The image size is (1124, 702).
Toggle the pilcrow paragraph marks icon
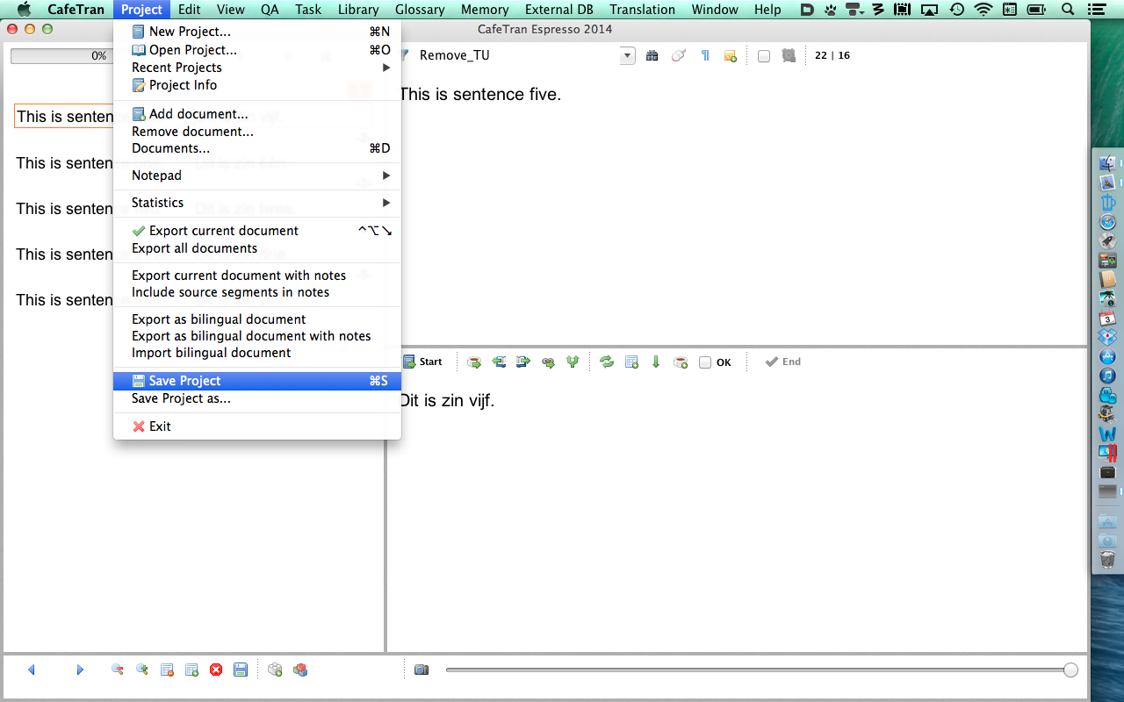coord(704,55)
